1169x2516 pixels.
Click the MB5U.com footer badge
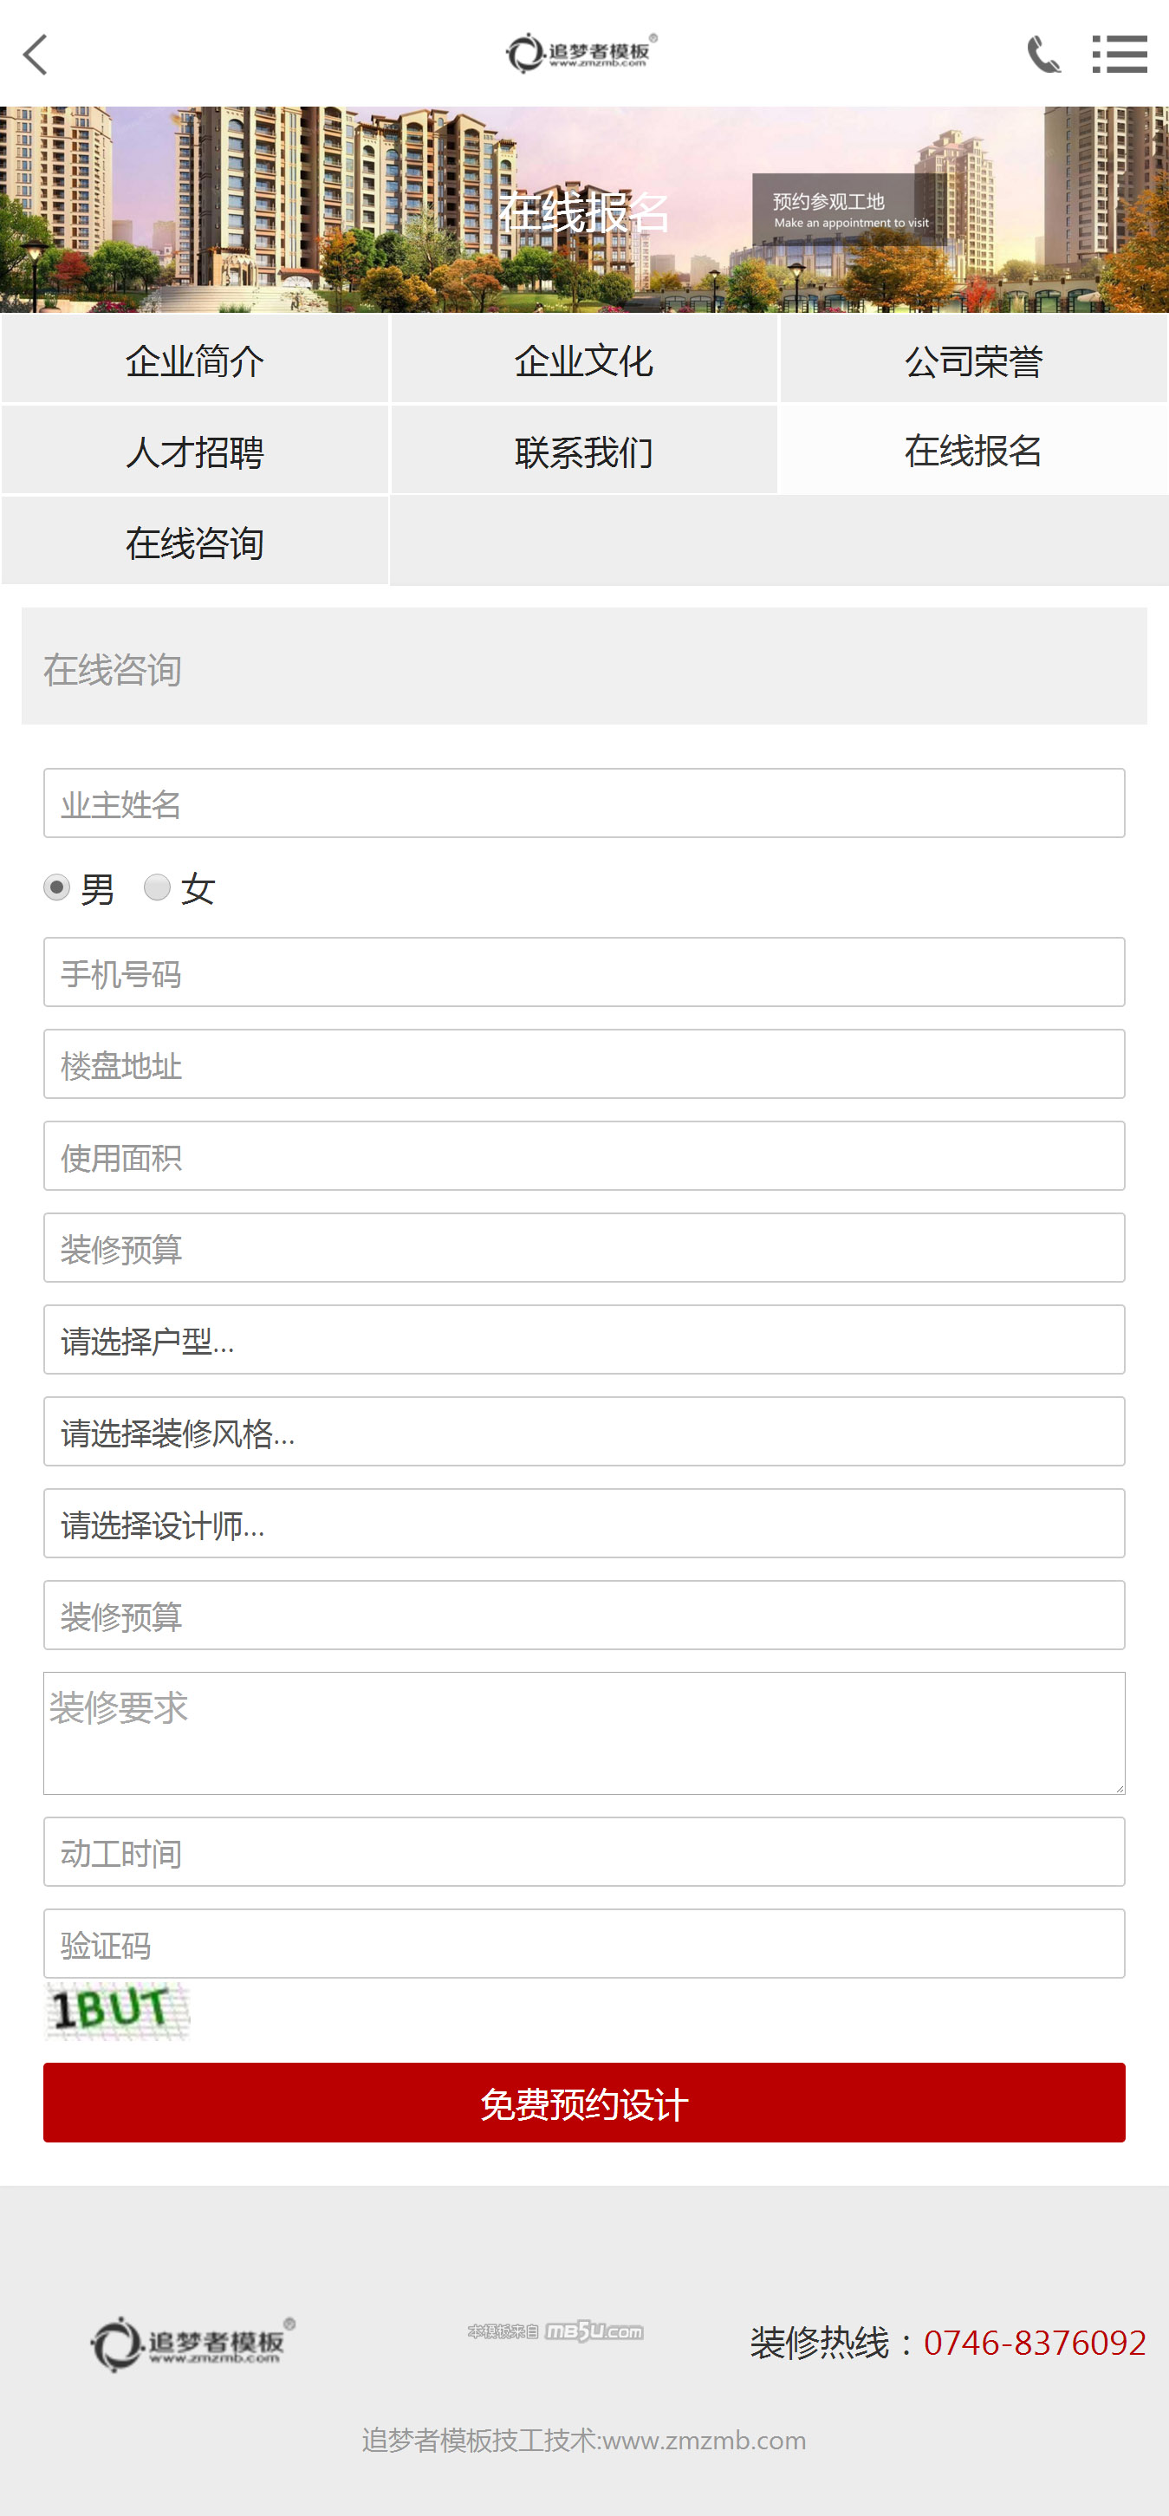coord(555,2331)
